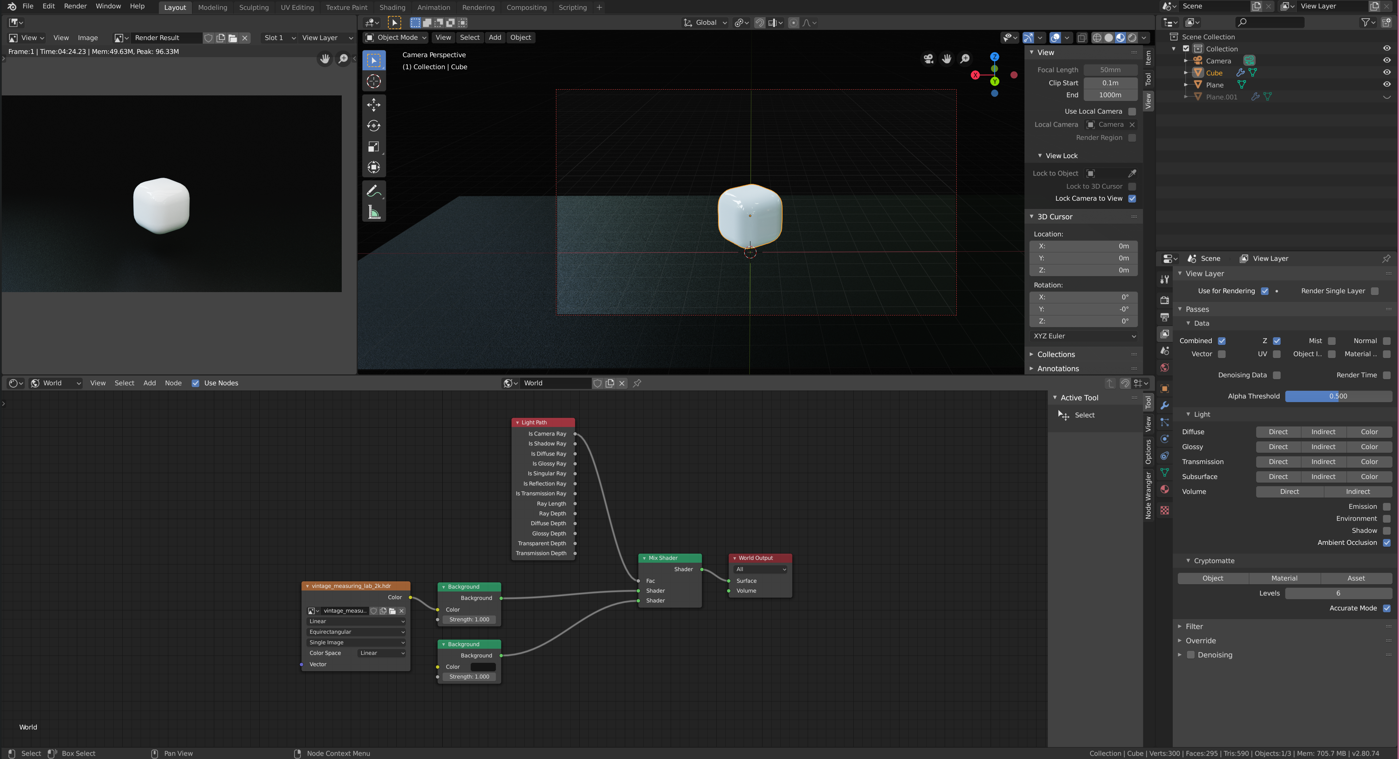Image resolution: width=1399 pixels, height=759 pixels.
Task: Select the Scale tool icon
Action: [374, 146]
